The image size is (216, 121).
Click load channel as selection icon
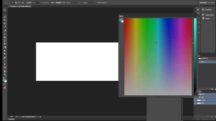click(208, 117)
